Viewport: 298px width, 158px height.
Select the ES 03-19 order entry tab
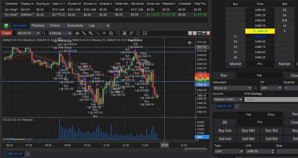point(225,106)
